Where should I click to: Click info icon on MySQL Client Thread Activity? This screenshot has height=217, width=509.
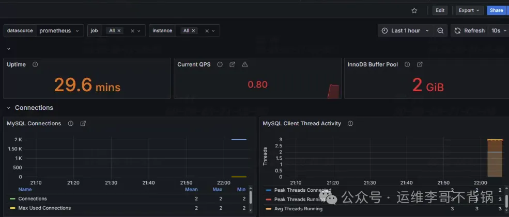(x=350, y=124)
